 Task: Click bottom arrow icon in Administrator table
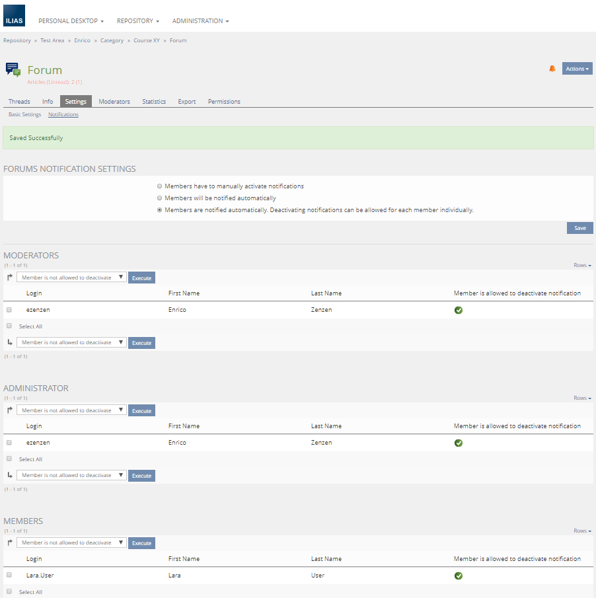pyautogui.click(x=9, y=475)
